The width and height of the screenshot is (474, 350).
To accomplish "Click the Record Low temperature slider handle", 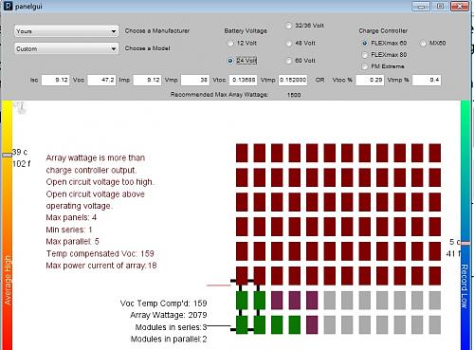I will point(465,243).
